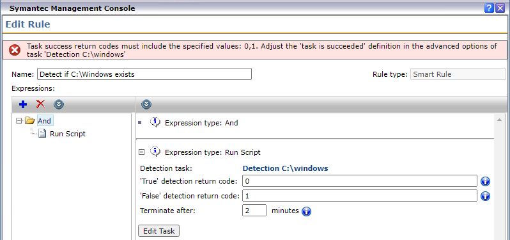Click the small square bullet beside Expression type: And

140,123
